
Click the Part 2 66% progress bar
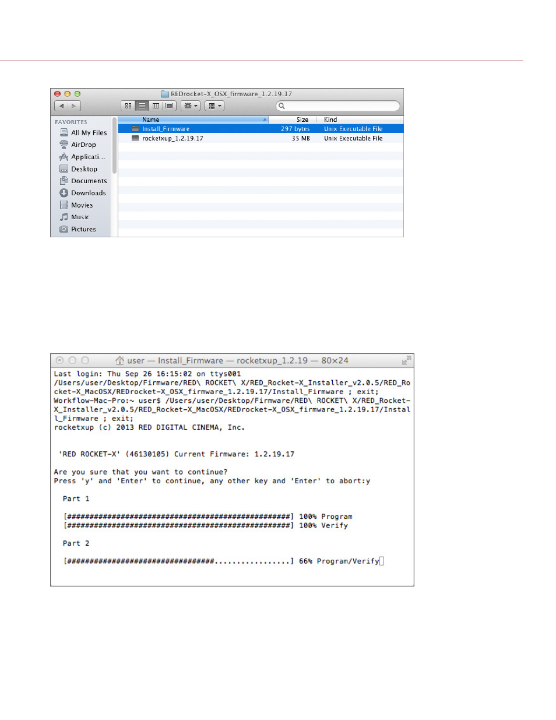[x=178, y=561]
